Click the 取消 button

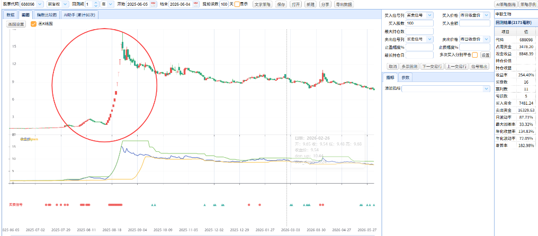point(392,66)
